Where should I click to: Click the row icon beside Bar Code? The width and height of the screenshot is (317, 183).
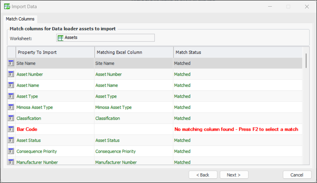[x=11, y=129]
